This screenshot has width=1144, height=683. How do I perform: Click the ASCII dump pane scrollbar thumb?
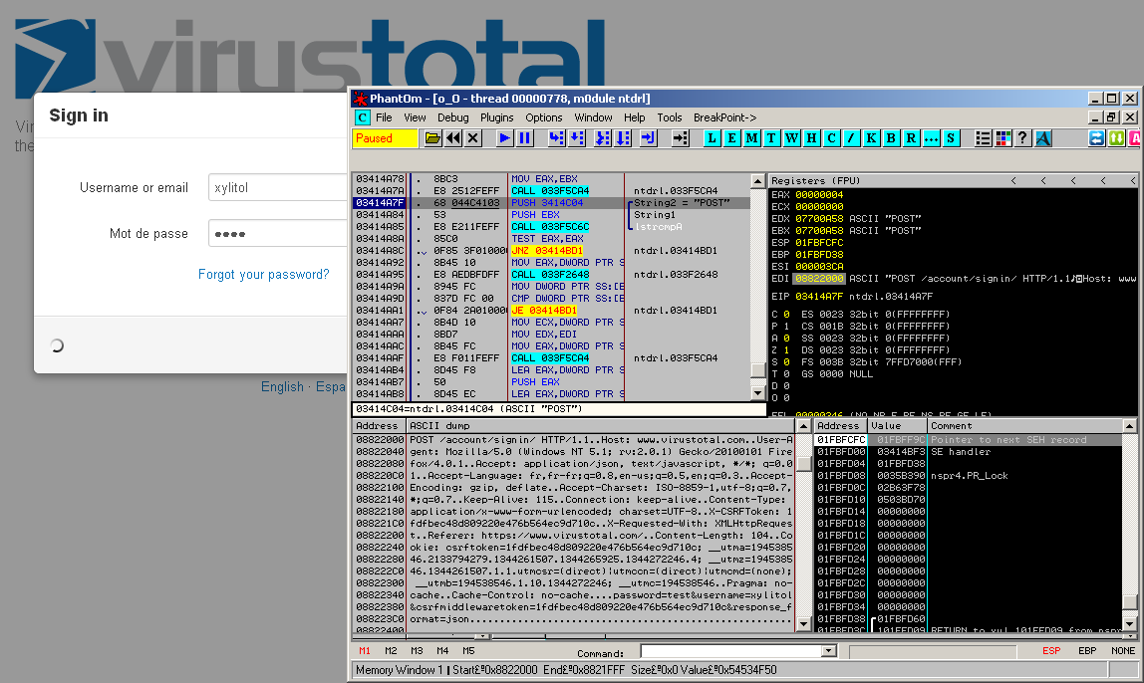804,464
